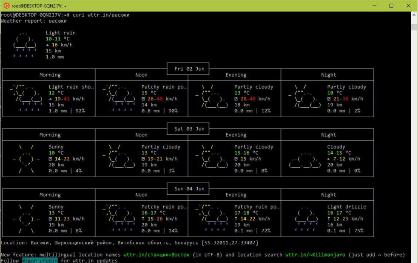The image size is (418, 263).
Task: Click Saturday's 'Noon' column header
Action: [141, 135]
